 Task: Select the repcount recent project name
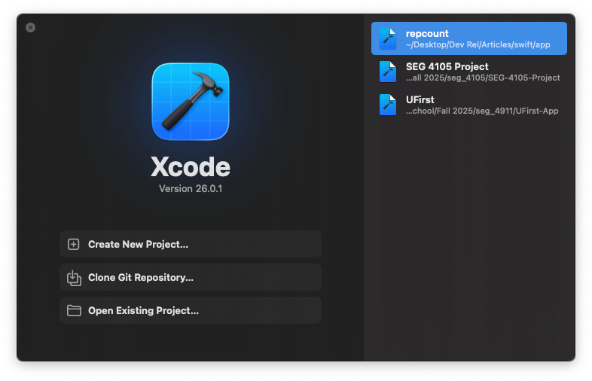(x=427, y=34)
